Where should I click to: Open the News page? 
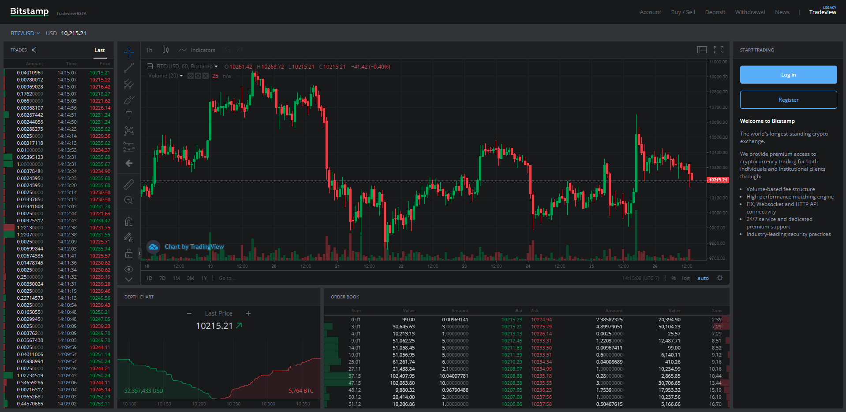782,12
